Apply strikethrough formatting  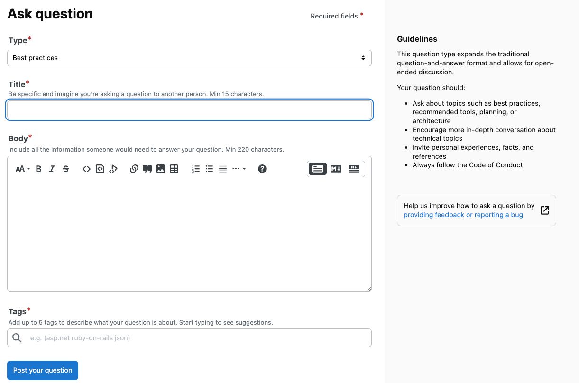[66, 169]
